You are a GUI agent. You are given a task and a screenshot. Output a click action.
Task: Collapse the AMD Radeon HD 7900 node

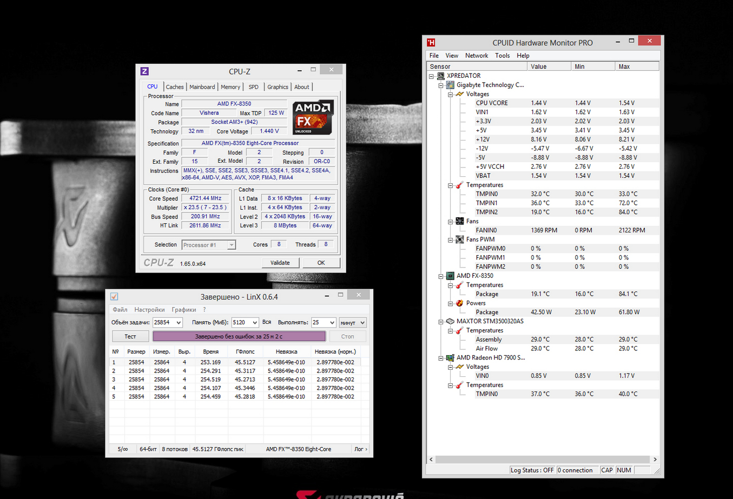tap(441, 358)
